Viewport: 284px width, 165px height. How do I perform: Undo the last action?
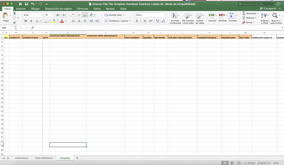point(32,4)
